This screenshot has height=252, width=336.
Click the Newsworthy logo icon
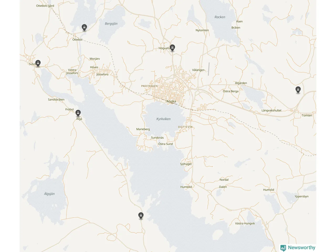[x=283, y=248]
